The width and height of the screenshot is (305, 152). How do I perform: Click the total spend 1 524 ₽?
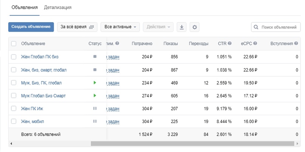[146, 134]
